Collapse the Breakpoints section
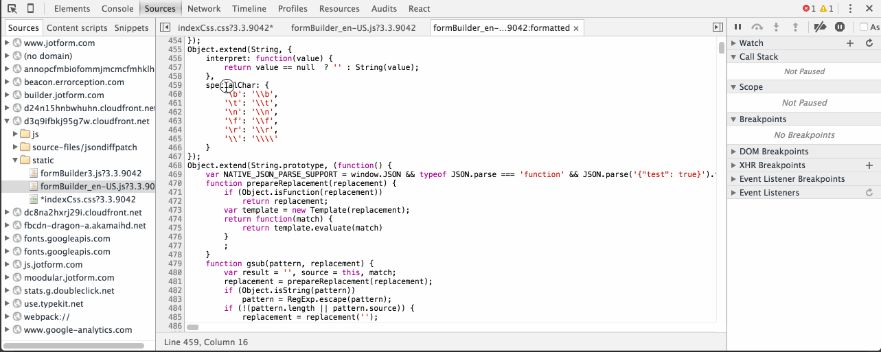 (x=733, y=119)
